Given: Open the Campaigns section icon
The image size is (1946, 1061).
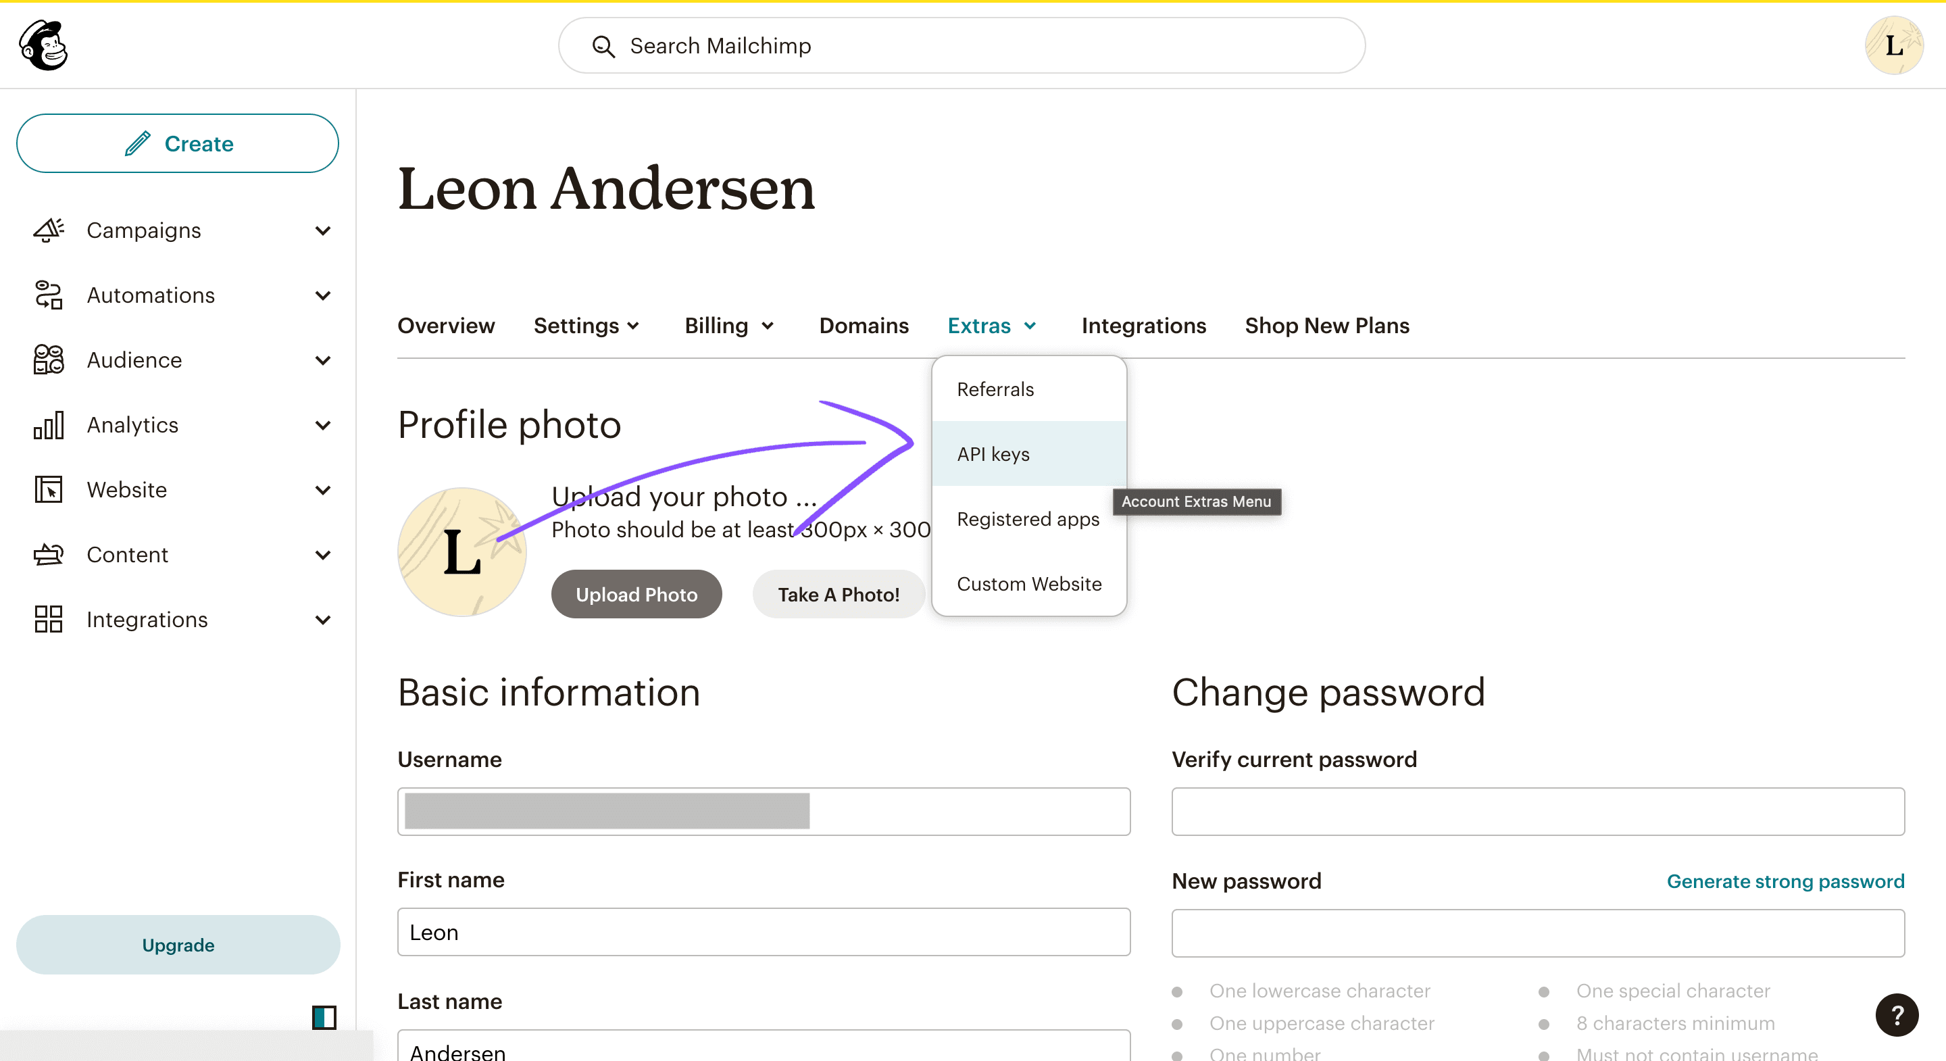Looking at the screenshot, I should tap(49, 228).
